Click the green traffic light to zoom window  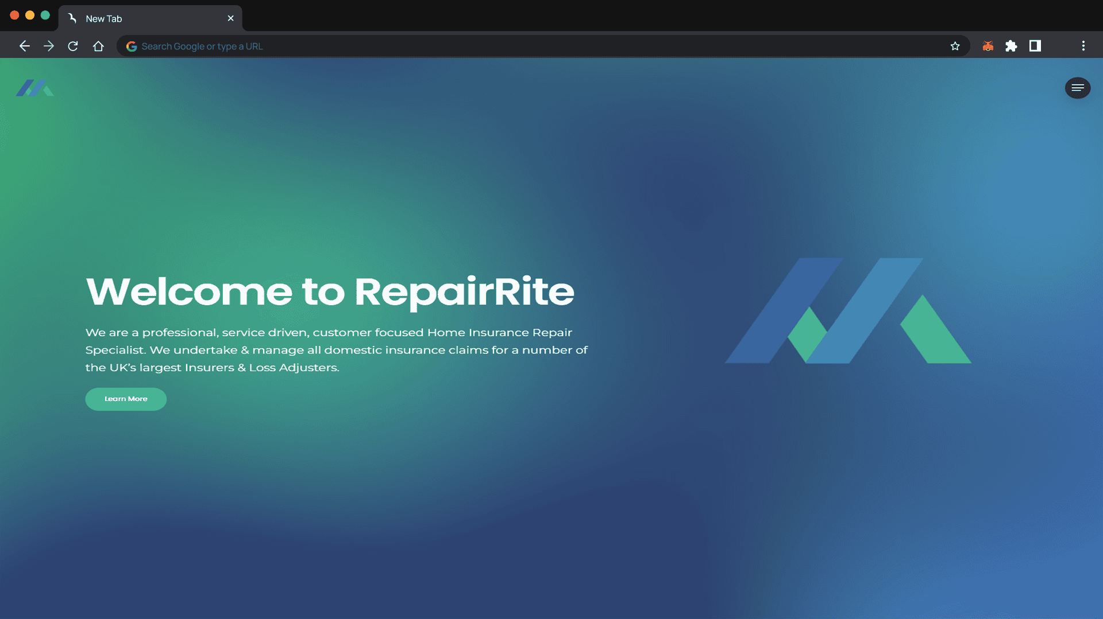(45, 15)
